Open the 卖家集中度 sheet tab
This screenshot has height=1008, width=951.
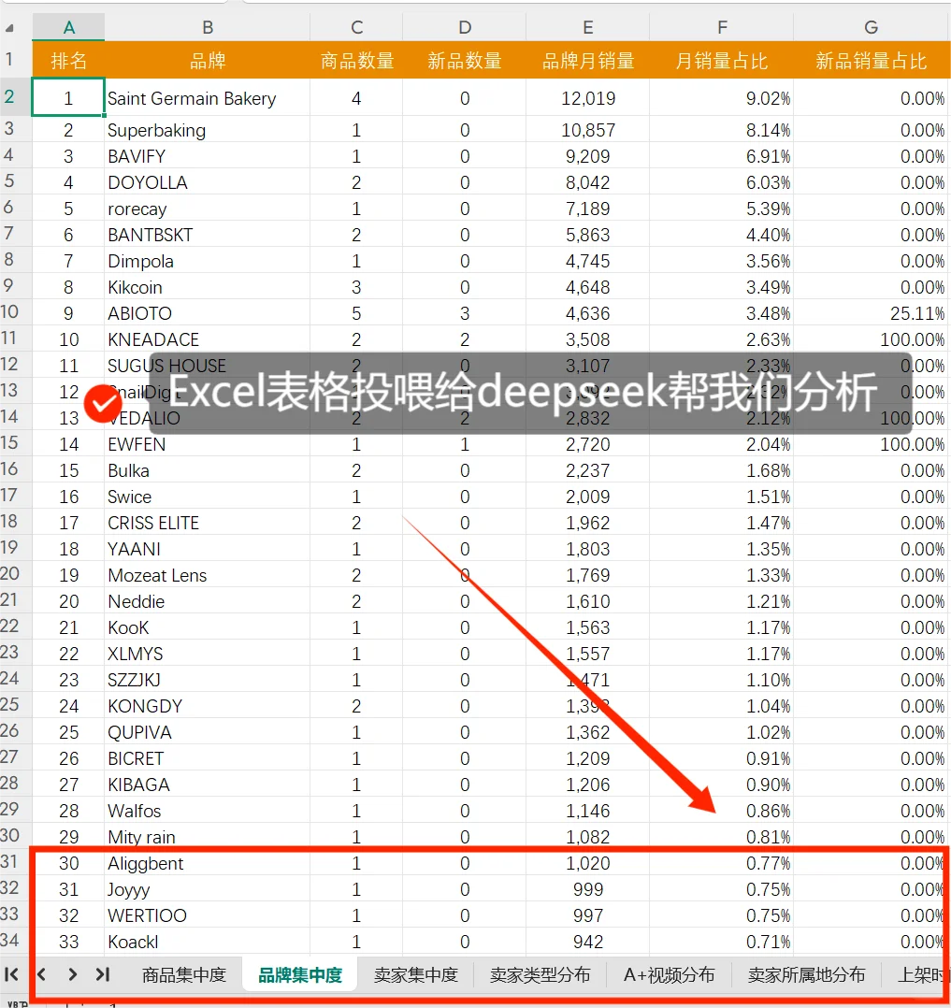414,974
